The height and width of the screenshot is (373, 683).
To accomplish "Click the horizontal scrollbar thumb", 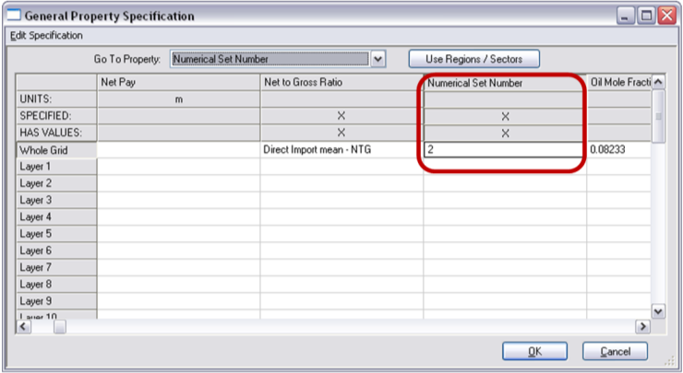I will pyautogui.click(x=60, y=326).
